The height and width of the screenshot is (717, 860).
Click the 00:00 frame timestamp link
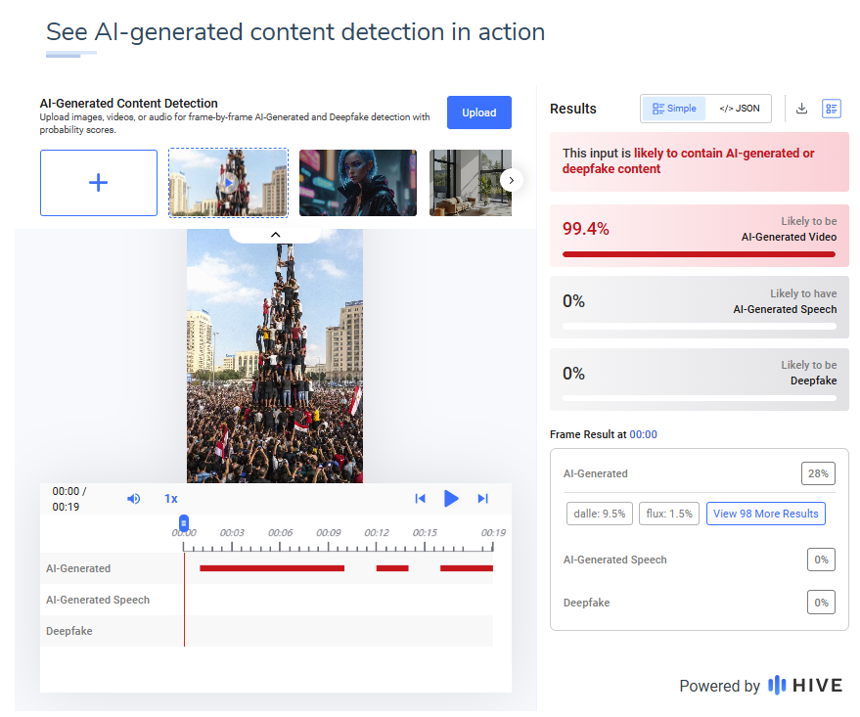point(643,434)
